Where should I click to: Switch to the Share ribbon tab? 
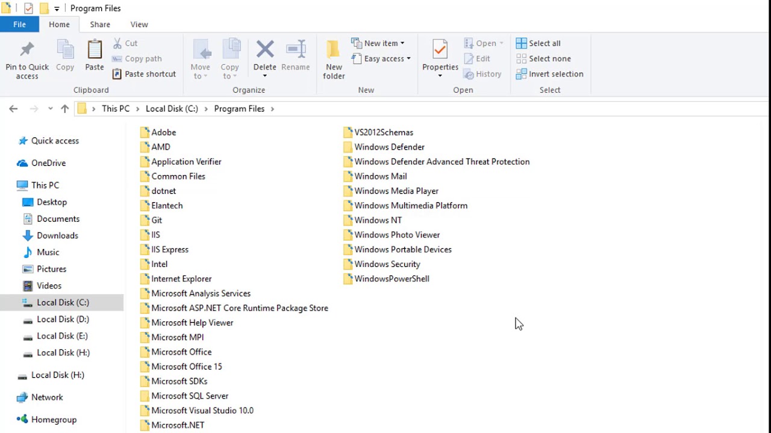[x=100, y=25]
